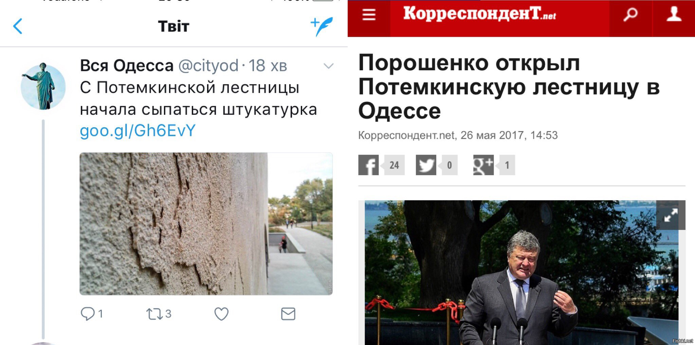This screenshot has width=695, height=345.
Task: Click the Корреспондент.net logo
Action: [x=479, y=14]
